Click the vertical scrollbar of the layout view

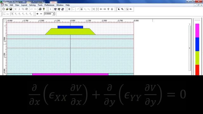190,48
